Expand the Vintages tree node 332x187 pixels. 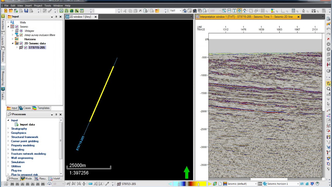click(x=12, y=31)
